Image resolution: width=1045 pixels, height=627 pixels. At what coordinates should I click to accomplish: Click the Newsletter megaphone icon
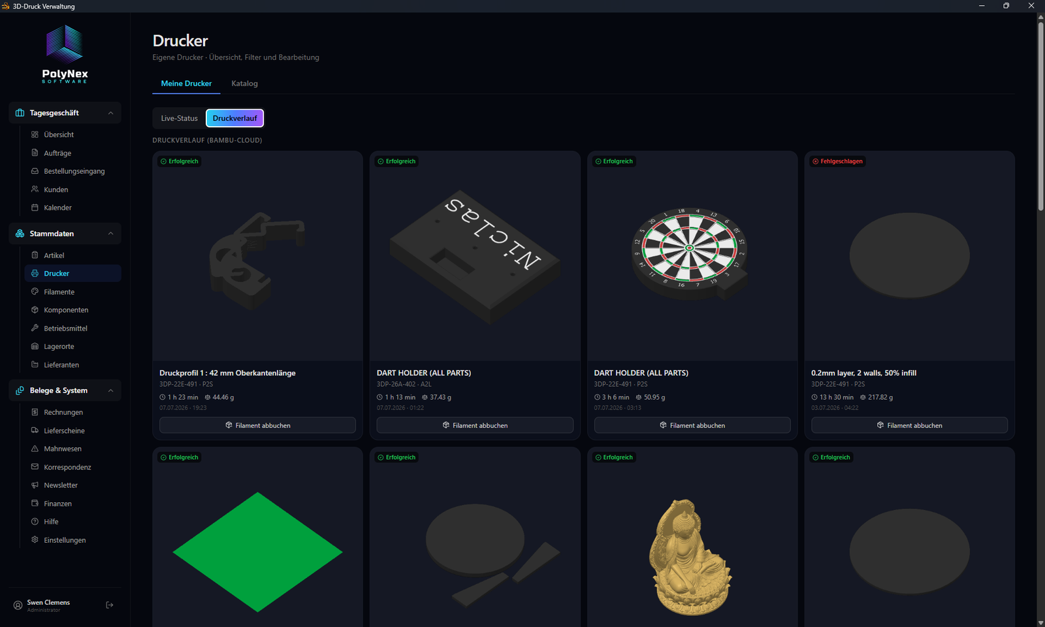pos(35,485)
